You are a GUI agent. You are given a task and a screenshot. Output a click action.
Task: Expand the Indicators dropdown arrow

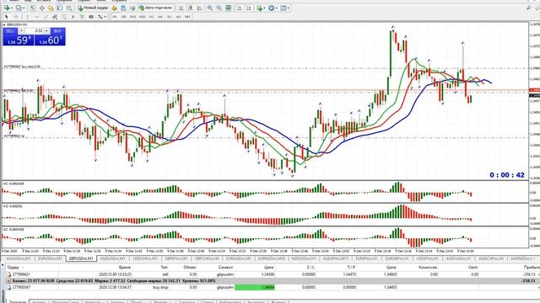pyautogui.click(x=264, y=8)
